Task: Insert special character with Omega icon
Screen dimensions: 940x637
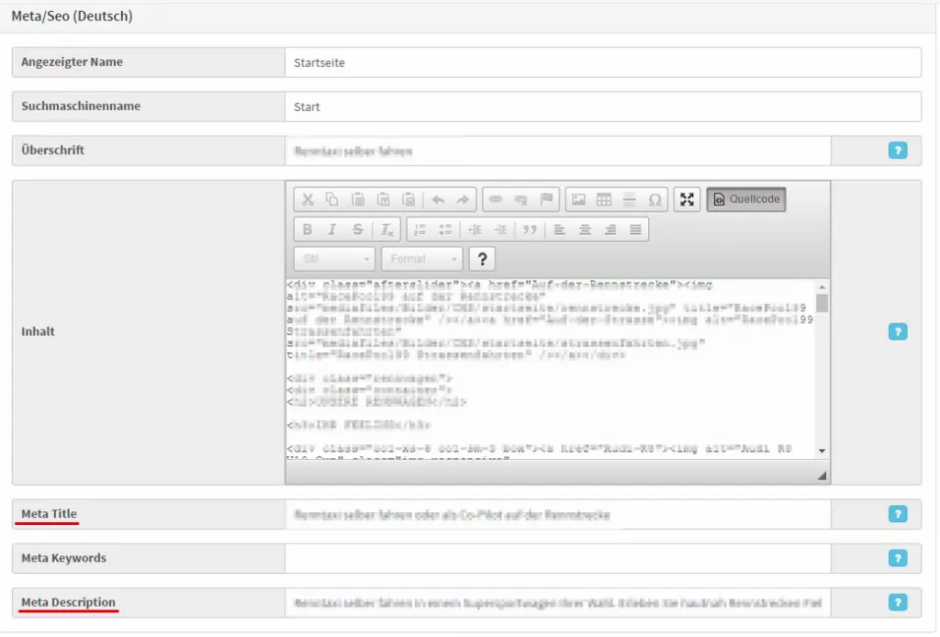Action: click(655, 199)
